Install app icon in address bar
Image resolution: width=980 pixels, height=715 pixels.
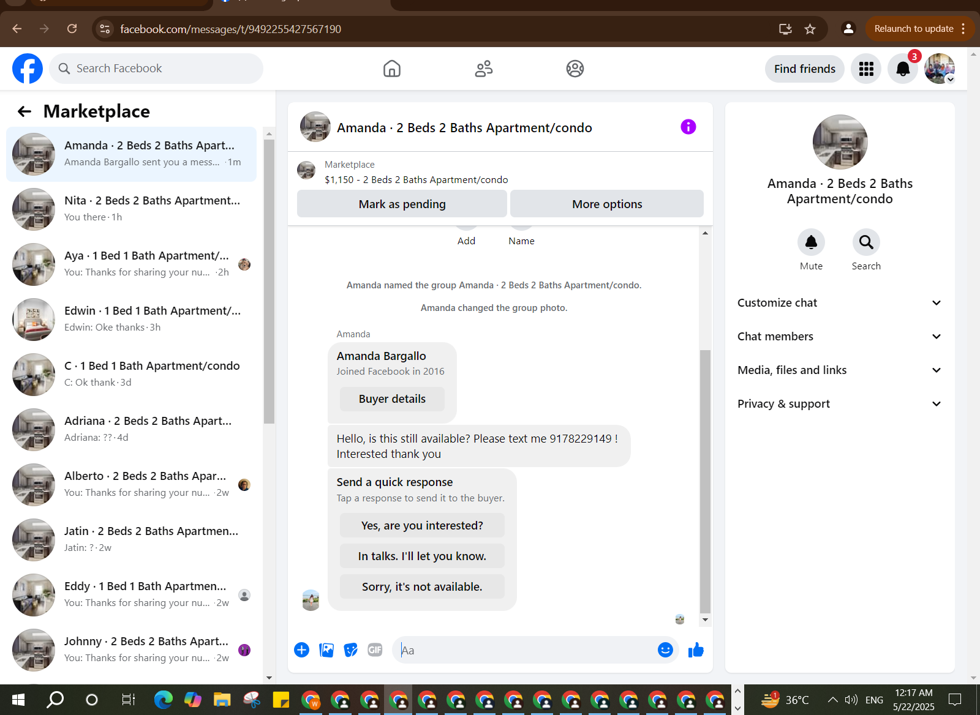[785, 29]
